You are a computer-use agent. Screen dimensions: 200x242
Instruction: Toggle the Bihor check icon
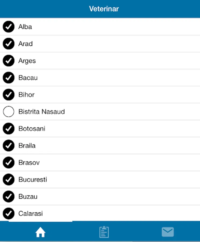tap(9, 95)
